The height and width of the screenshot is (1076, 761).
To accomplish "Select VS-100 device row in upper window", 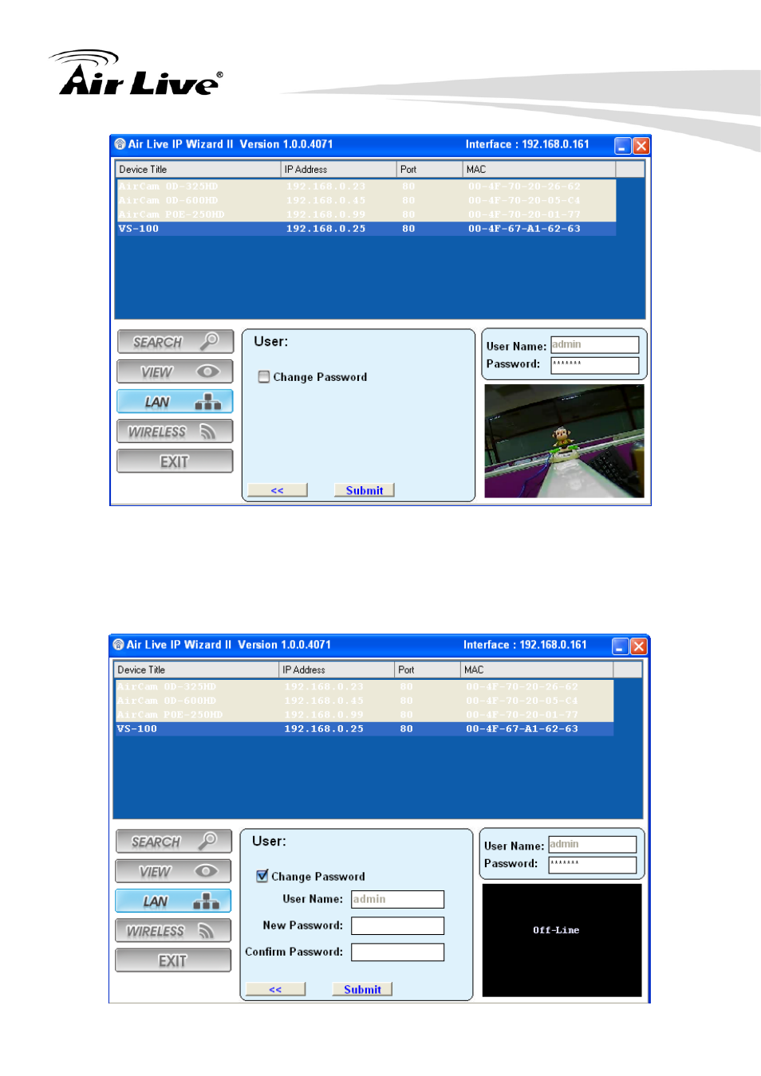I will click(x=366, y=229).
